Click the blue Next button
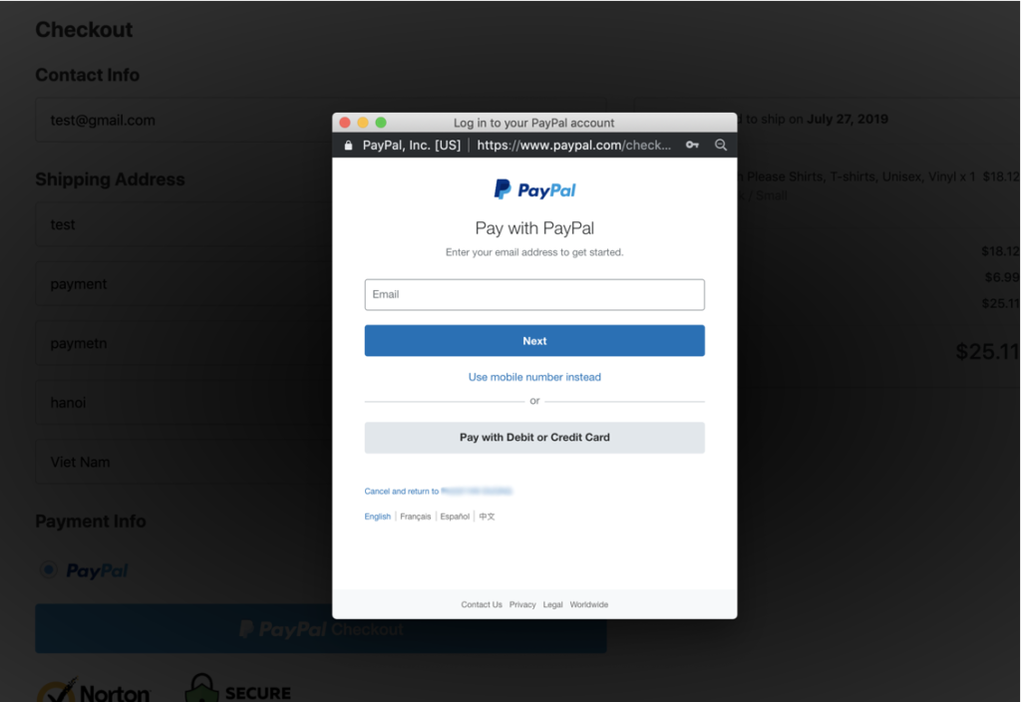 534,341
